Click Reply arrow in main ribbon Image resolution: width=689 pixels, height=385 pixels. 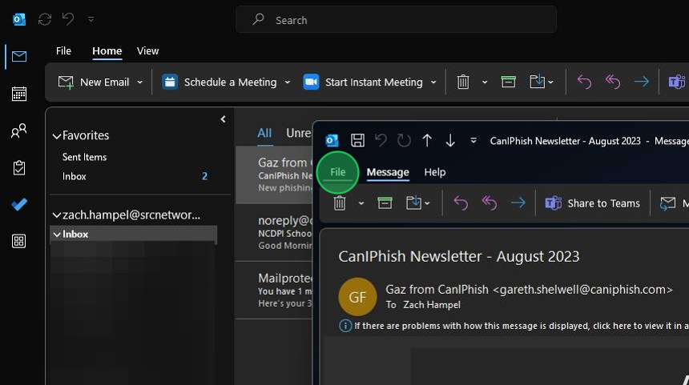coord(584,82)
